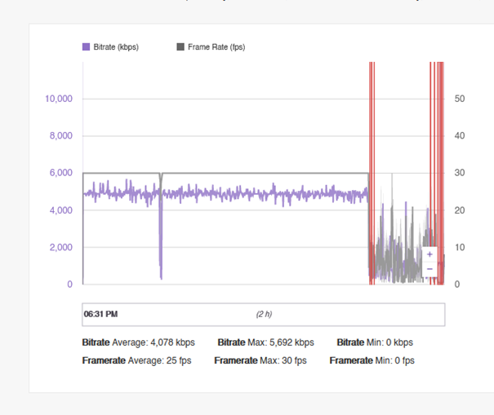Click the 10,000 bitrate axis label
Screen dimensions: 494x415
59,99
